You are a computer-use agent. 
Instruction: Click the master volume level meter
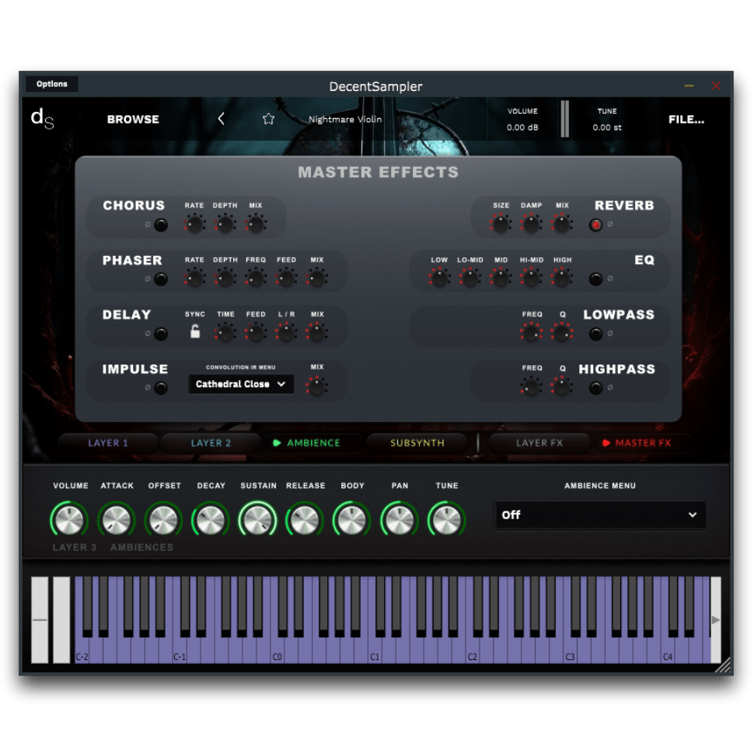pos(564,119)
